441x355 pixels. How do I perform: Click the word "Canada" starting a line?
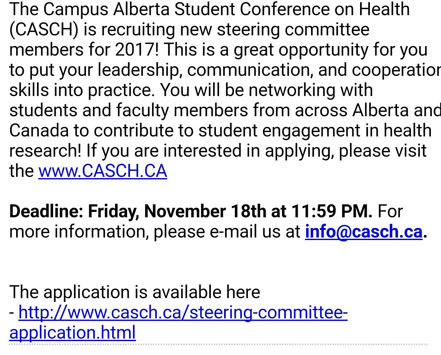(x=39, y=130)
